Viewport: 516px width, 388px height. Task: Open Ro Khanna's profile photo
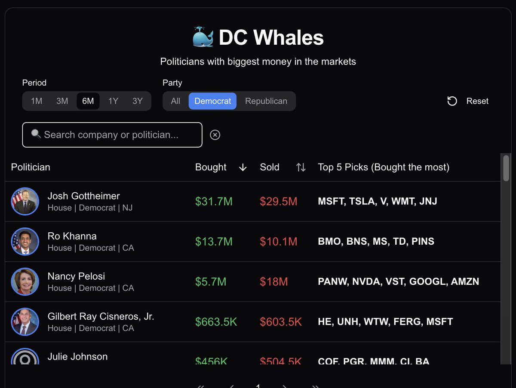[x=25, y=242]
